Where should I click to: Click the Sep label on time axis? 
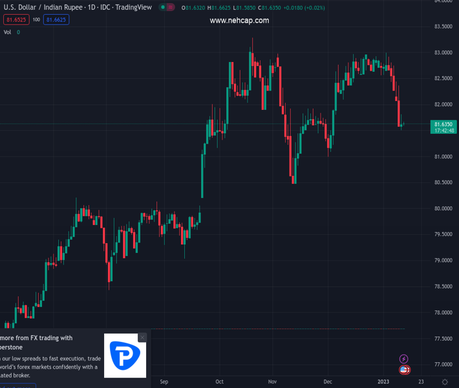pyautogui.click(x=164, y=382)
